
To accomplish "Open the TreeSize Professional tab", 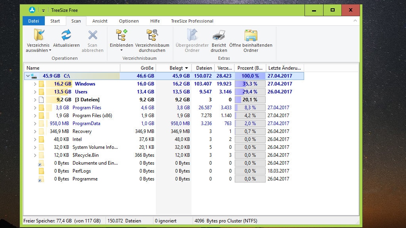I will point(192,21).
